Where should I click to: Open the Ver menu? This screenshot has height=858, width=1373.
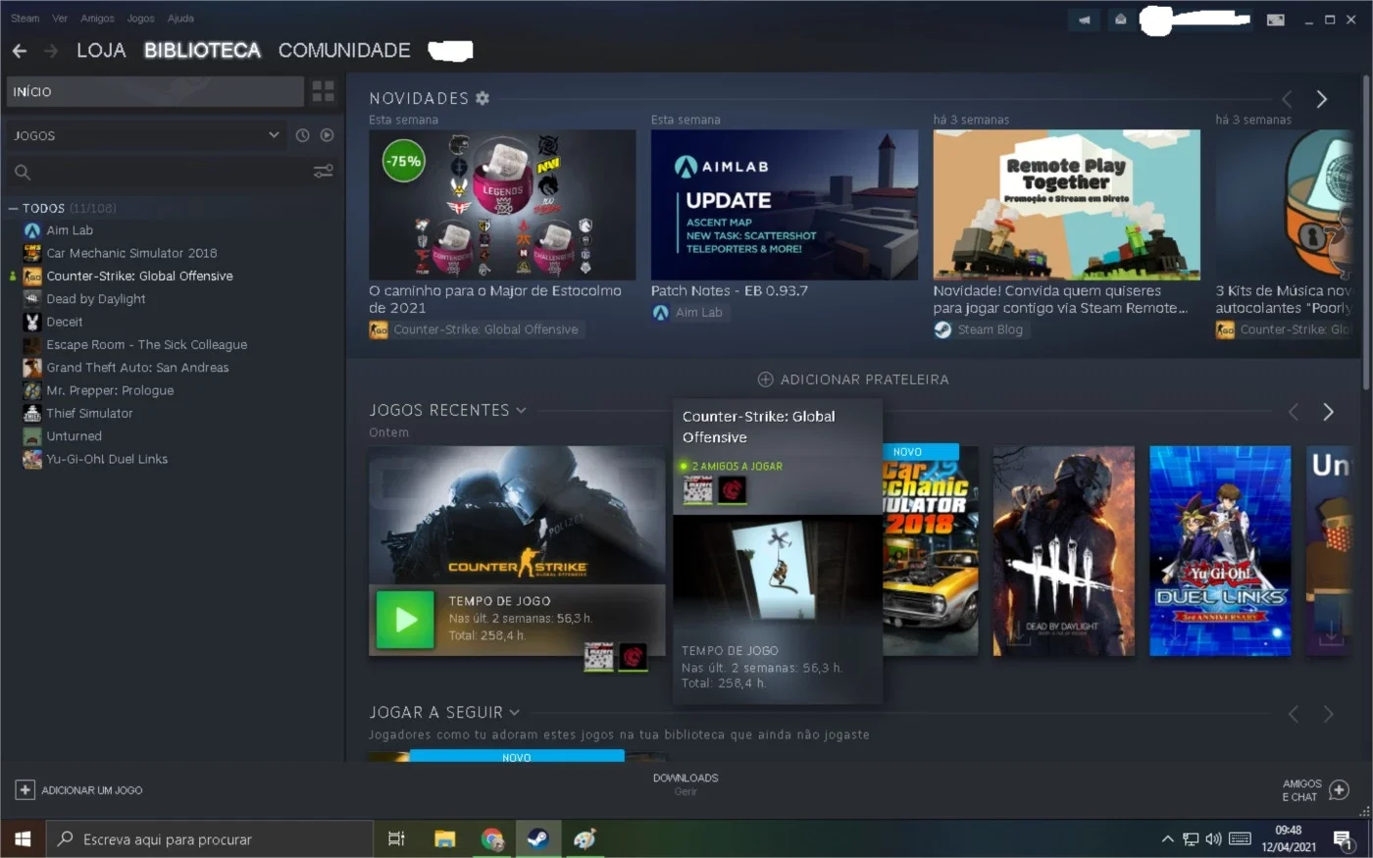pos(60,19)
